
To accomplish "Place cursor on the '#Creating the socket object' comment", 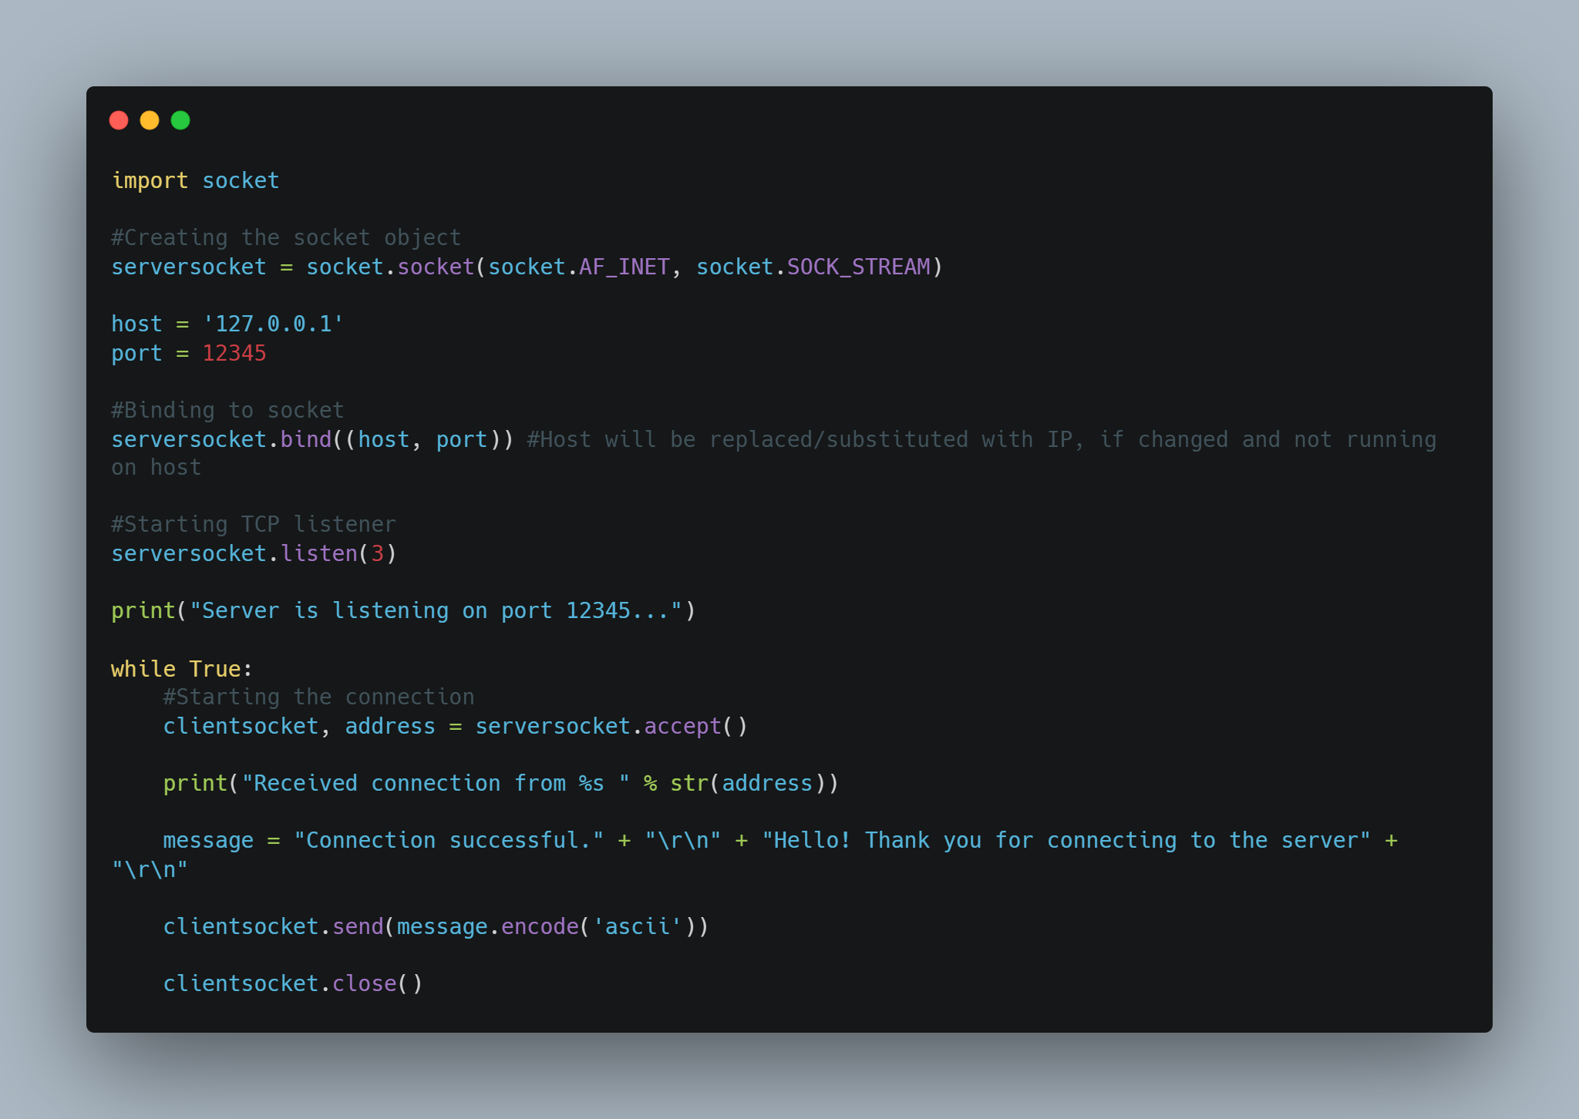I will click(286, 237).
